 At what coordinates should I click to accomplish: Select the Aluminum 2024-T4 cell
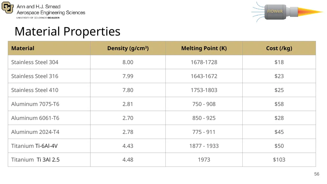[x=49, y=132]
